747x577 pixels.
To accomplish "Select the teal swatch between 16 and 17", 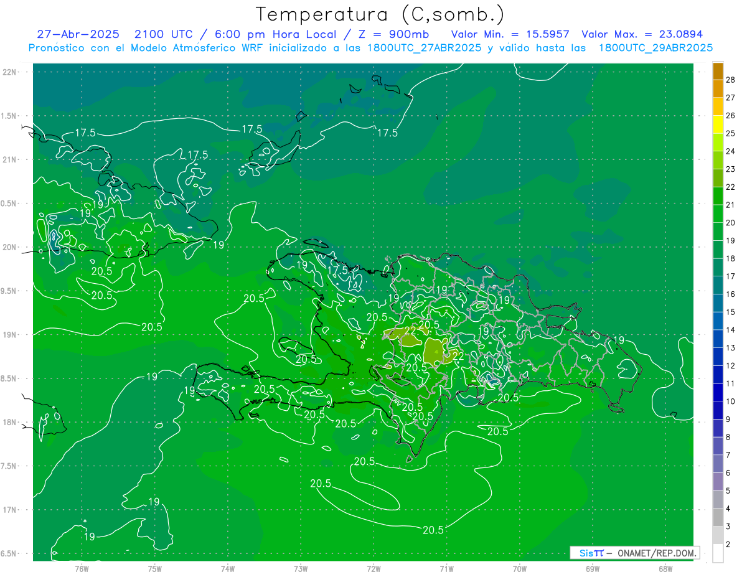I will pos(718,286).
